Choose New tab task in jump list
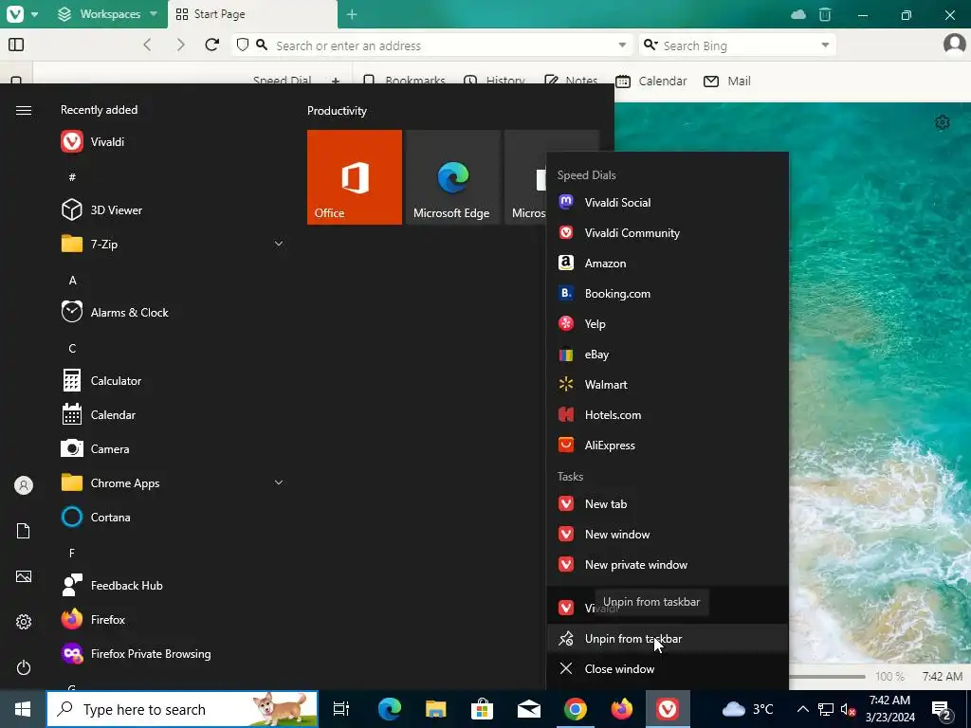The width and height of the screenshot is (971, 728). click(668, 504)
